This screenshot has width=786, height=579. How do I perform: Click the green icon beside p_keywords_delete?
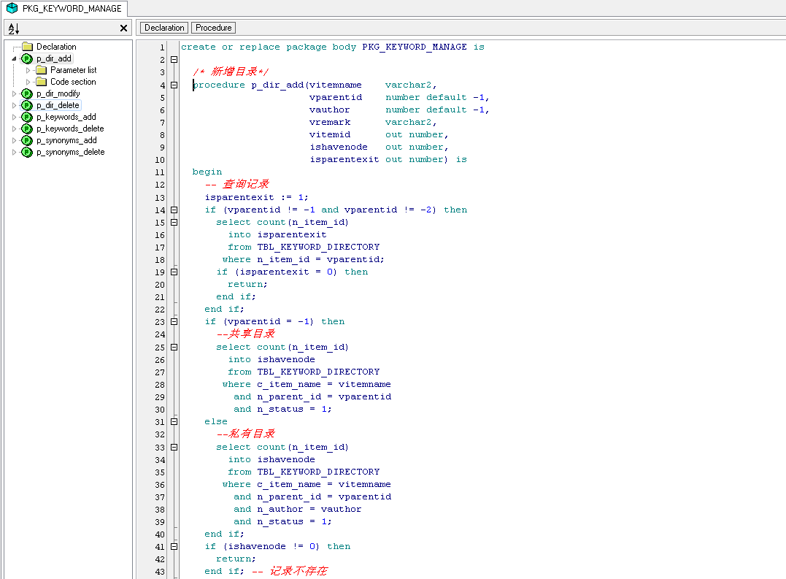27,129
